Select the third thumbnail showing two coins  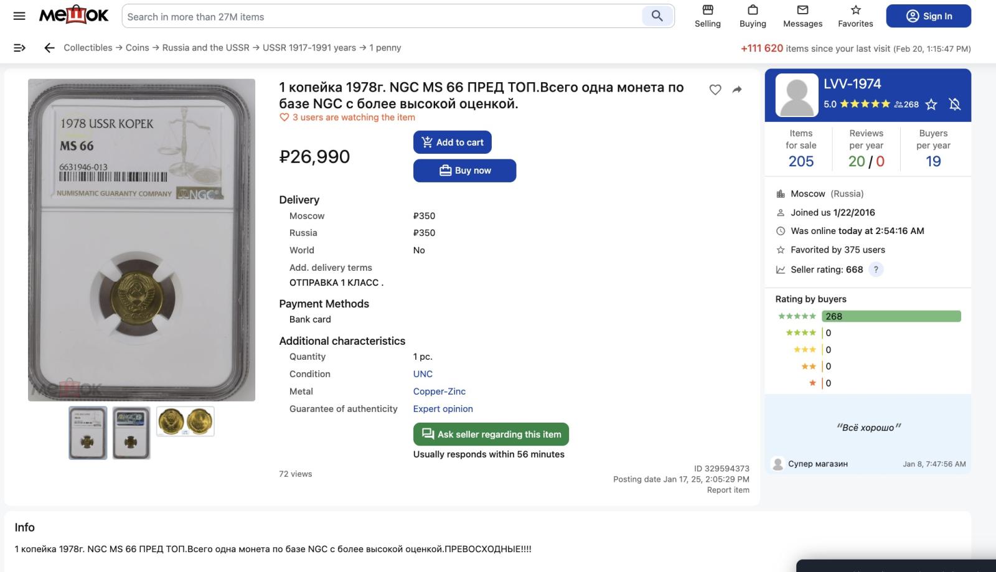pyautogui.click(x=186, y=421)
